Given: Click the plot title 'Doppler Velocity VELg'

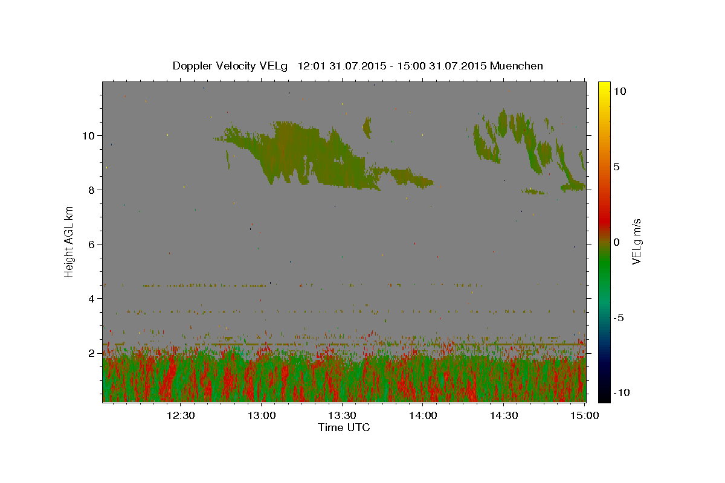Looking at the screenshot, I should pos(231,66).
